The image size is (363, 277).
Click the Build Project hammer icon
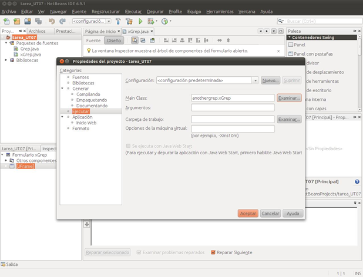[x=118, y=21]
